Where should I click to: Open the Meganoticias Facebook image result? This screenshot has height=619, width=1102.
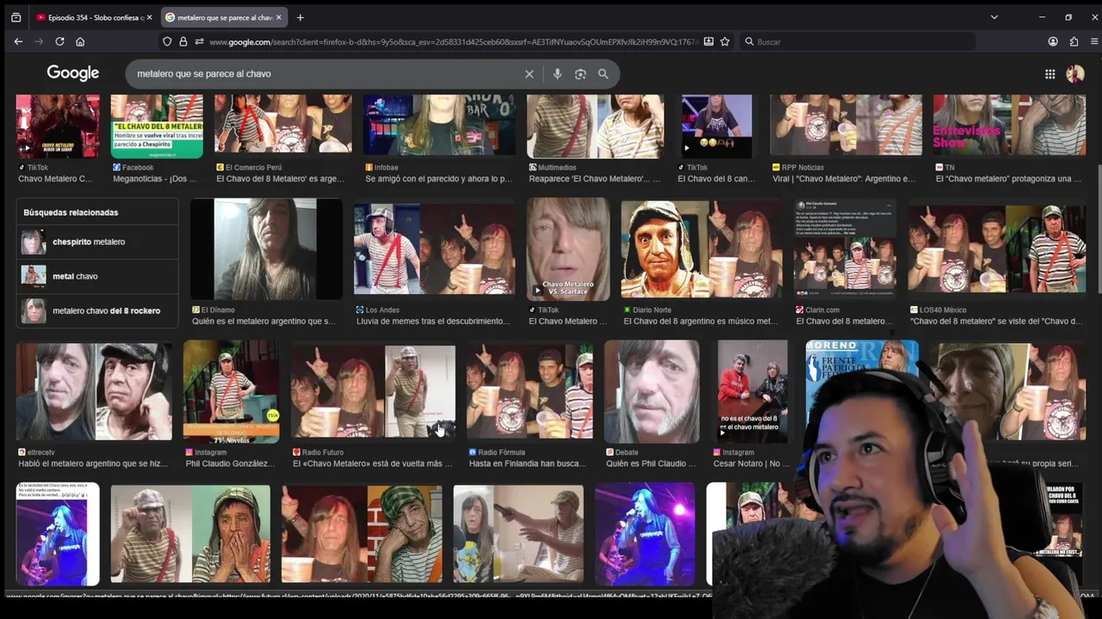pos(157,126)
